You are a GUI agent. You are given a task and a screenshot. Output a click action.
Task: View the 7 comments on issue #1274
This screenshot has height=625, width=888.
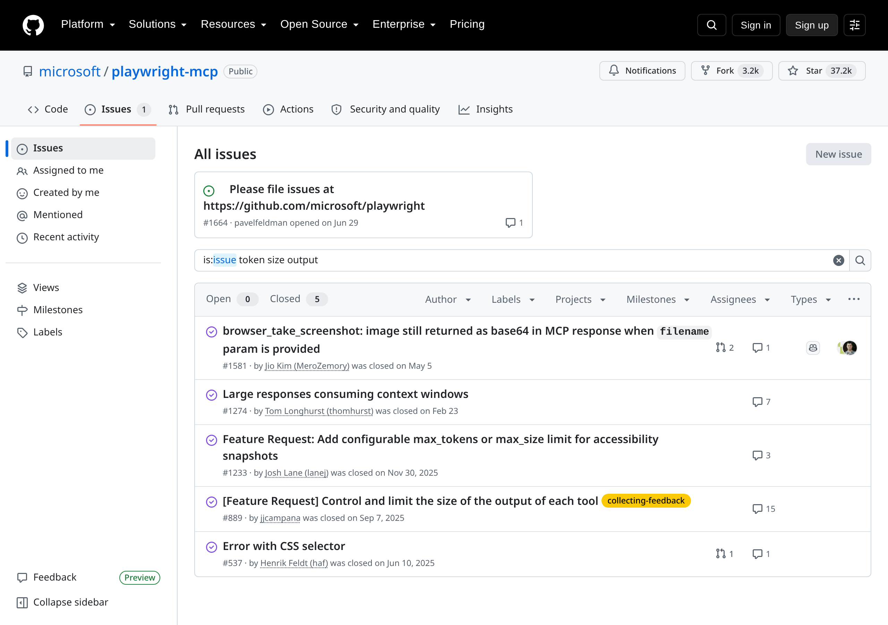click(x=761, y=402)
